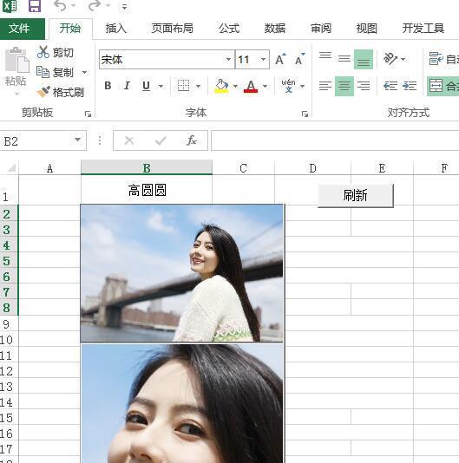
Task: Open underline style dropdown arrow
Action: coord(161,86)
